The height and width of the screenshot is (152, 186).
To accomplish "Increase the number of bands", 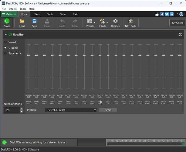I will pyautogui.click(x=22, y=109).
